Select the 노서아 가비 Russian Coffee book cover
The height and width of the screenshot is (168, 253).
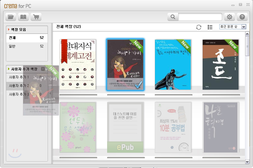pyautogui.click(x=125, y=64)
